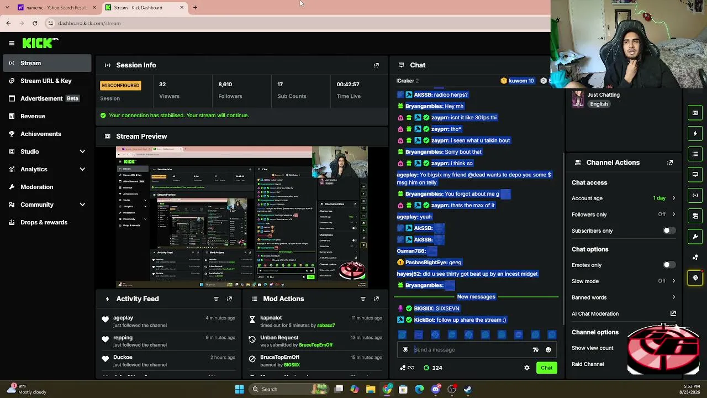The height and width of the screenshot is (398, 707).
Task: Click Raid Channel option
Action: tap(588, 364)
